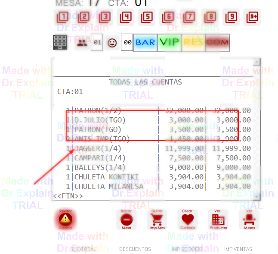Click the guest count field showing 01

click(x=97, y=43)
